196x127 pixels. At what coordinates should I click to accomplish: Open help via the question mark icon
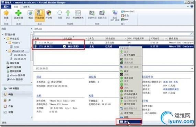192,7
